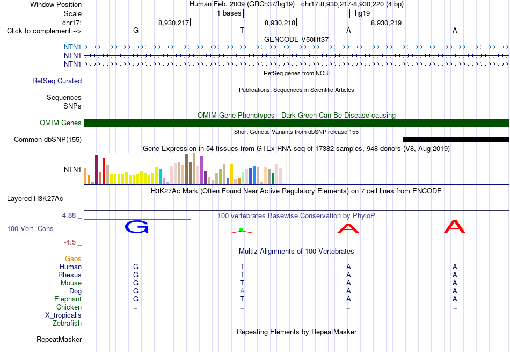Click '100 vertebrates Basewise Conservation by PhyloP' title

click(296, 216)
